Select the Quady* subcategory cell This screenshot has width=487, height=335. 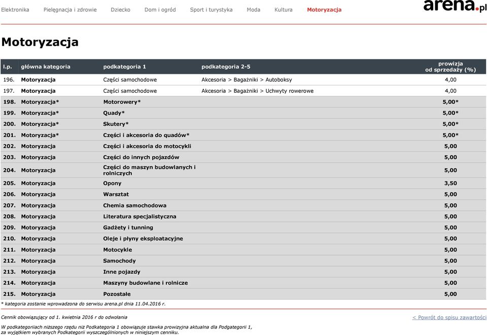[x=114, y=113]
